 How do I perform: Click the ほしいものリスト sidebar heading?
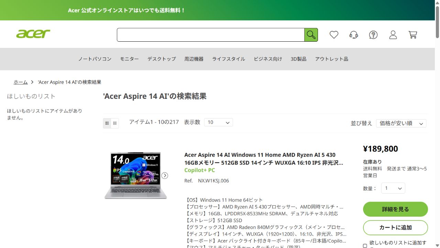tap(31, 96)
